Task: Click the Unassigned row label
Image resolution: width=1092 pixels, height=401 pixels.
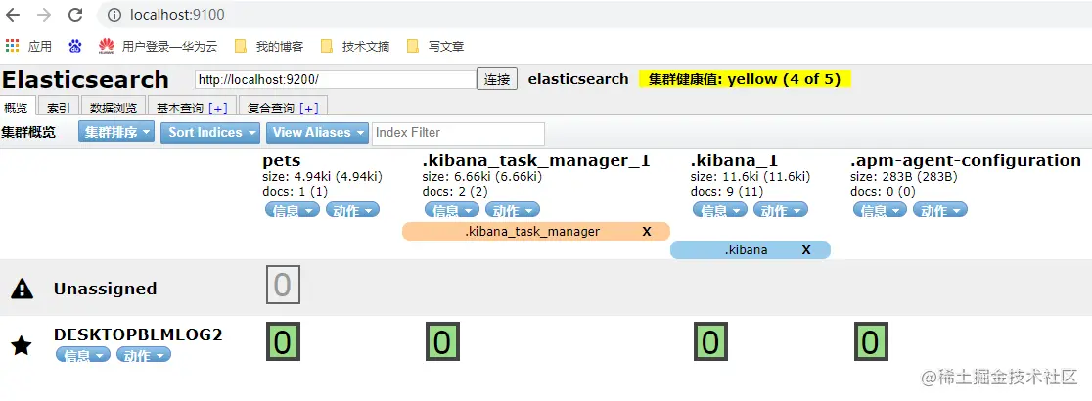Action: (105, 289)
